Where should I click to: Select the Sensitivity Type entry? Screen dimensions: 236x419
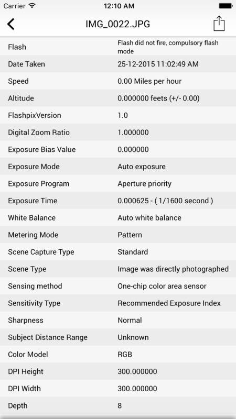(118, 303)
